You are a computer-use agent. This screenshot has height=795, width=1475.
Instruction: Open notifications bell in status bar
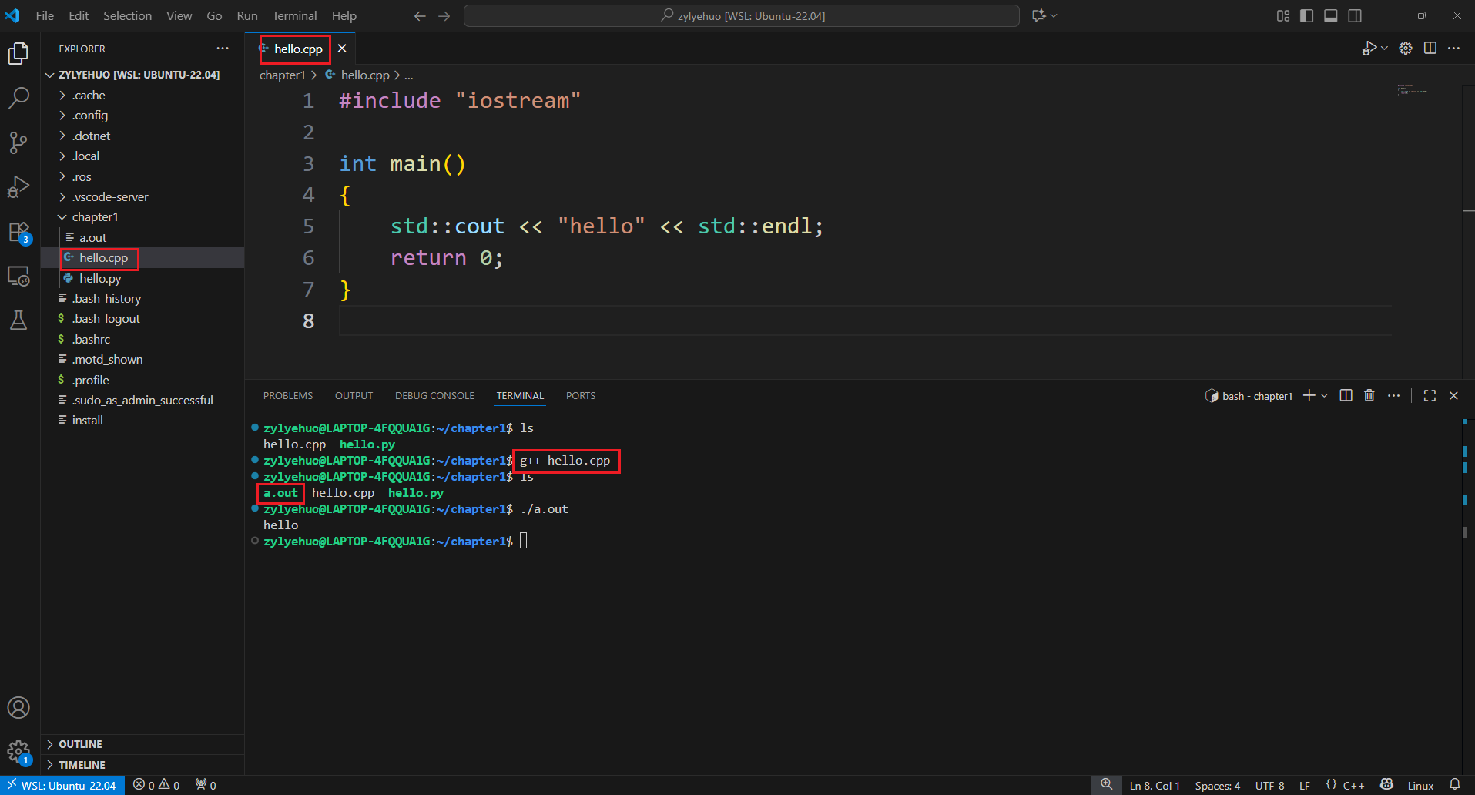click(1454, 785)
